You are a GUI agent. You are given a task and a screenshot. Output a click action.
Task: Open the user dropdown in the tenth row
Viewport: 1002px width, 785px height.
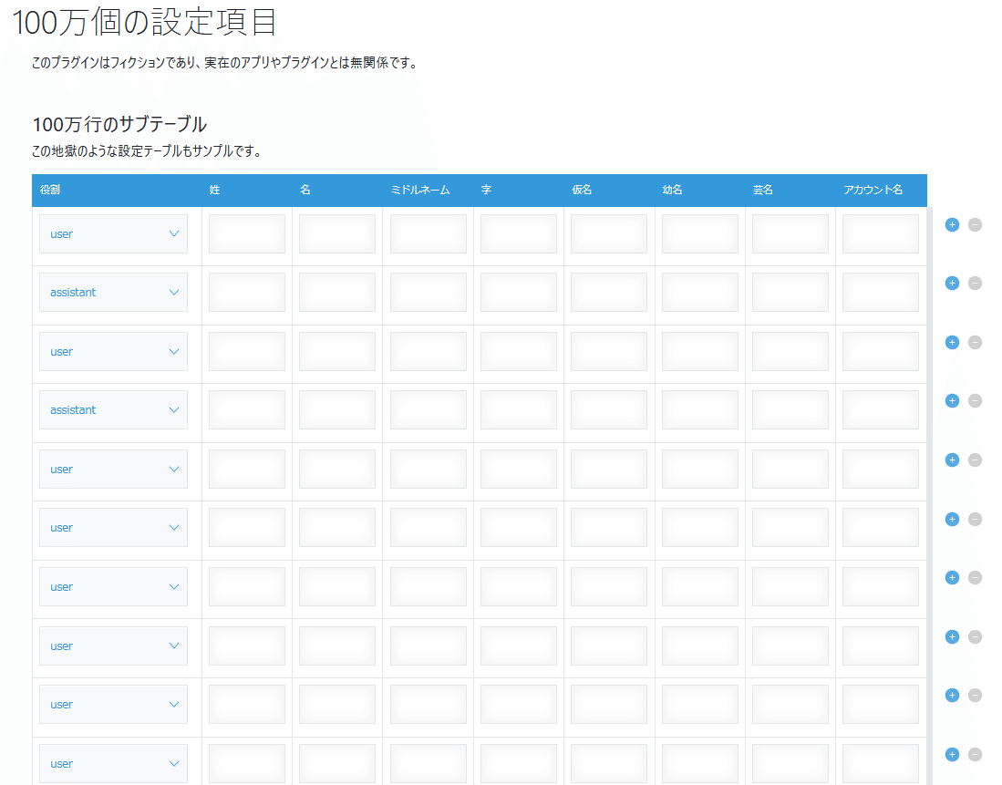pyautogui.click(x=113, y=764)
